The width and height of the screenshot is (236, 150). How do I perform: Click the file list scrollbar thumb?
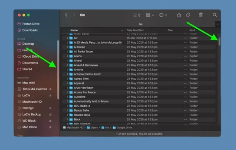point(219,41)
